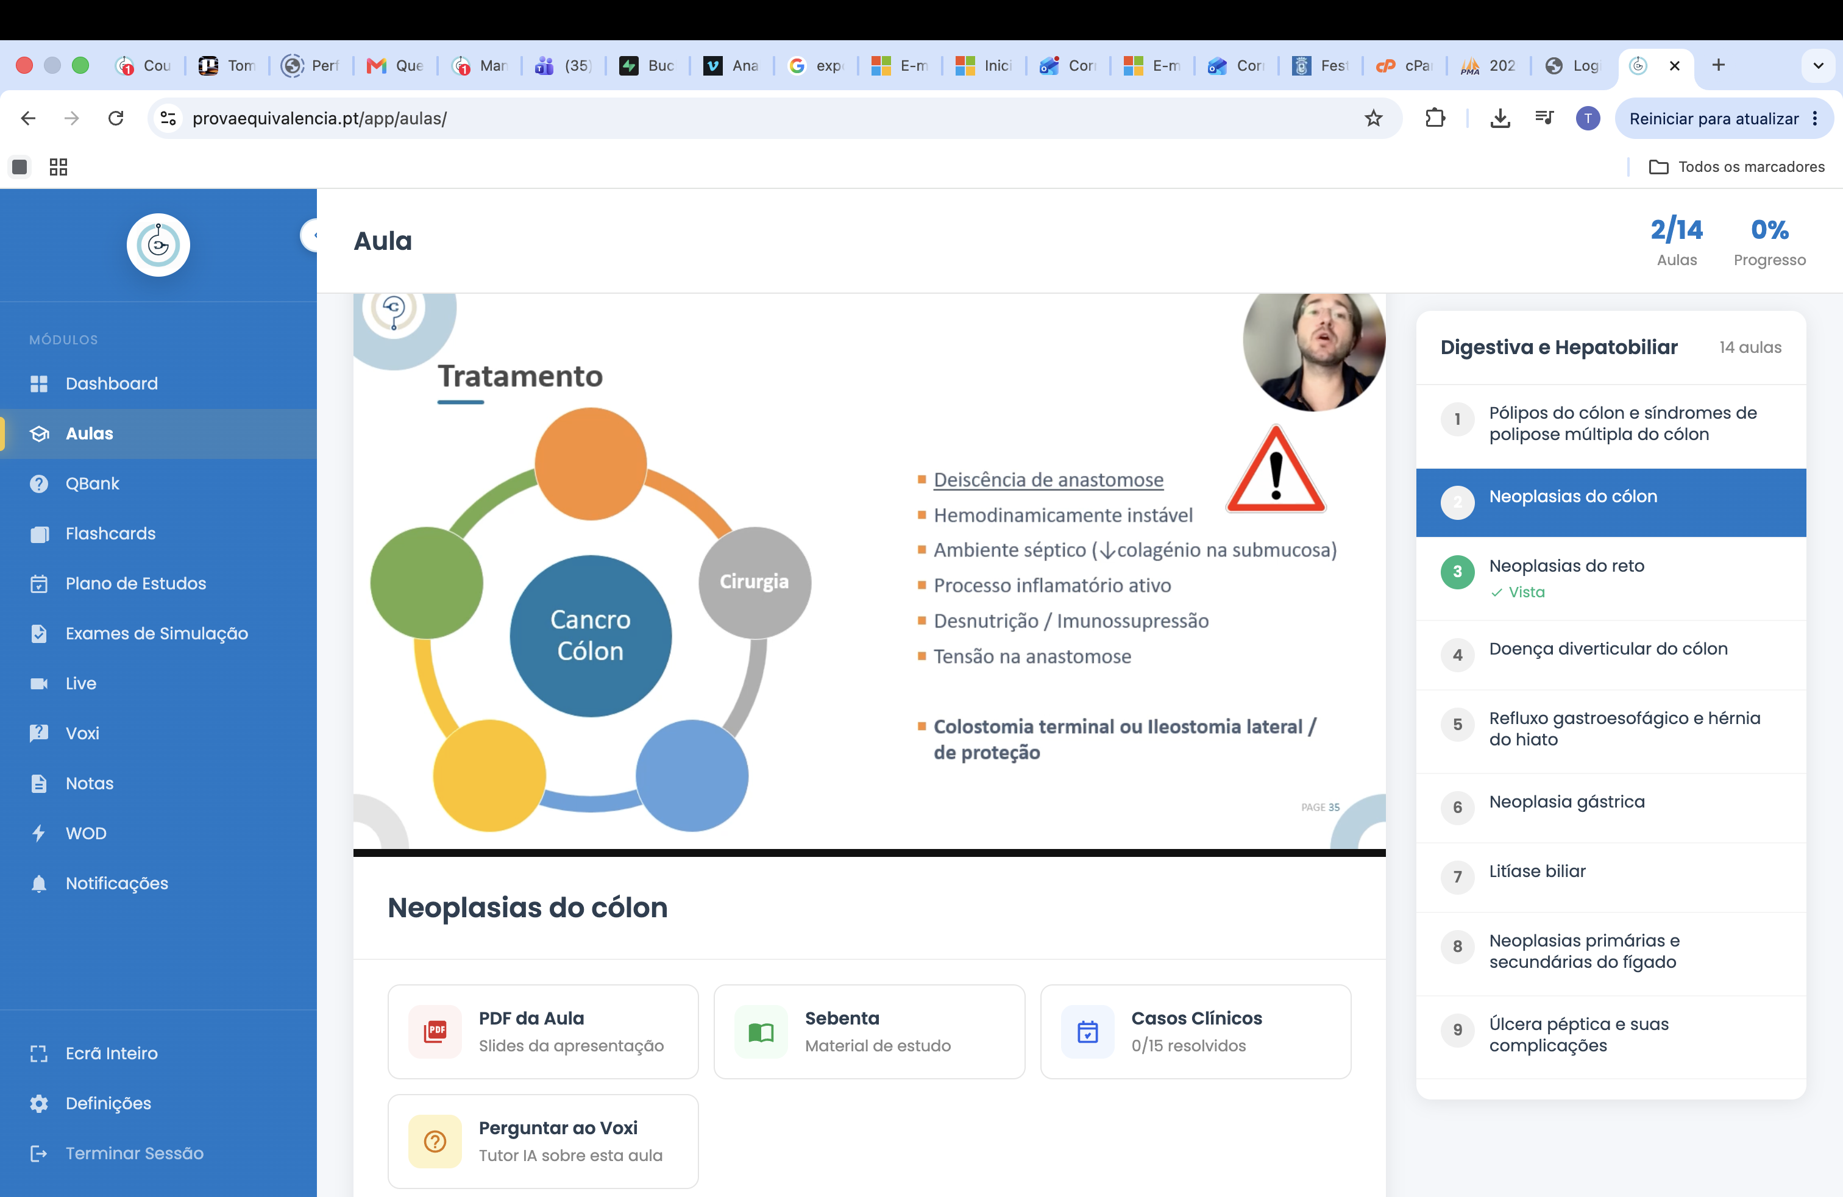Click the lecture video slide area

point(869,573)
